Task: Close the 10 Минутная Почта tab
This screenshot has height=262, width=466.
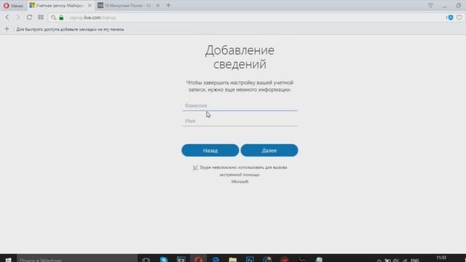Action: click(158, 5)
